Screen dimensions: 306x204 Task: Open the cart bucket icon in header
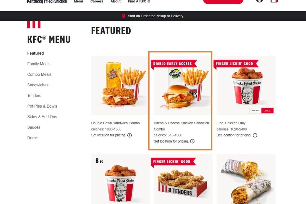274,1
